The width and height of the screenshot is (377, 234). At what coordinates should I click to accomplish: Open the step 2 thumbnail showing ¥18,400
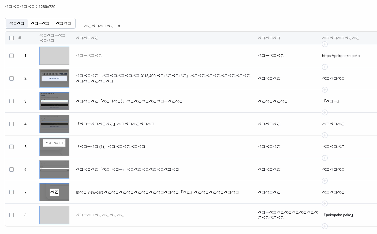point(54,78)
